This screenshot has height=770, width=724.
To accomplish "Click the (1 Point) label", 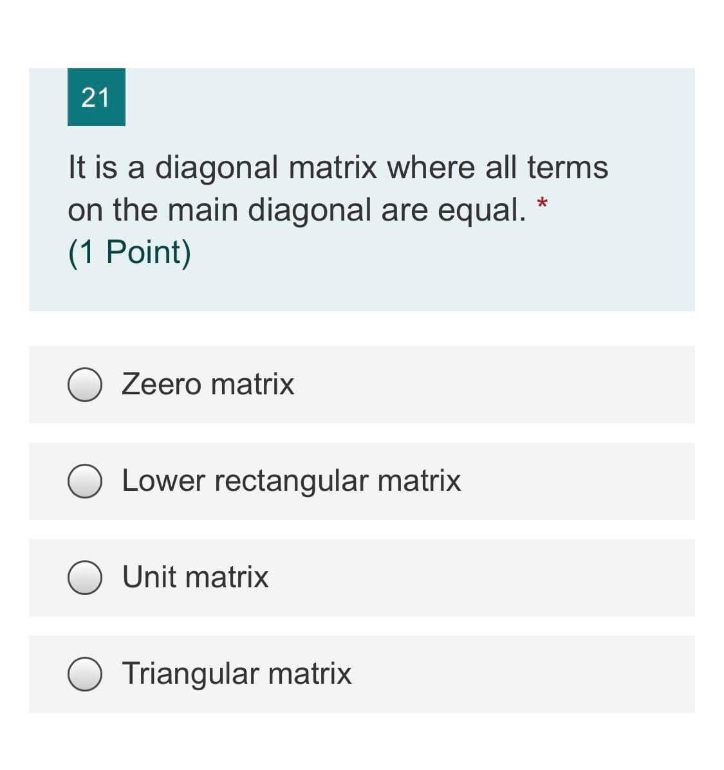I will (x=129, y=252).
